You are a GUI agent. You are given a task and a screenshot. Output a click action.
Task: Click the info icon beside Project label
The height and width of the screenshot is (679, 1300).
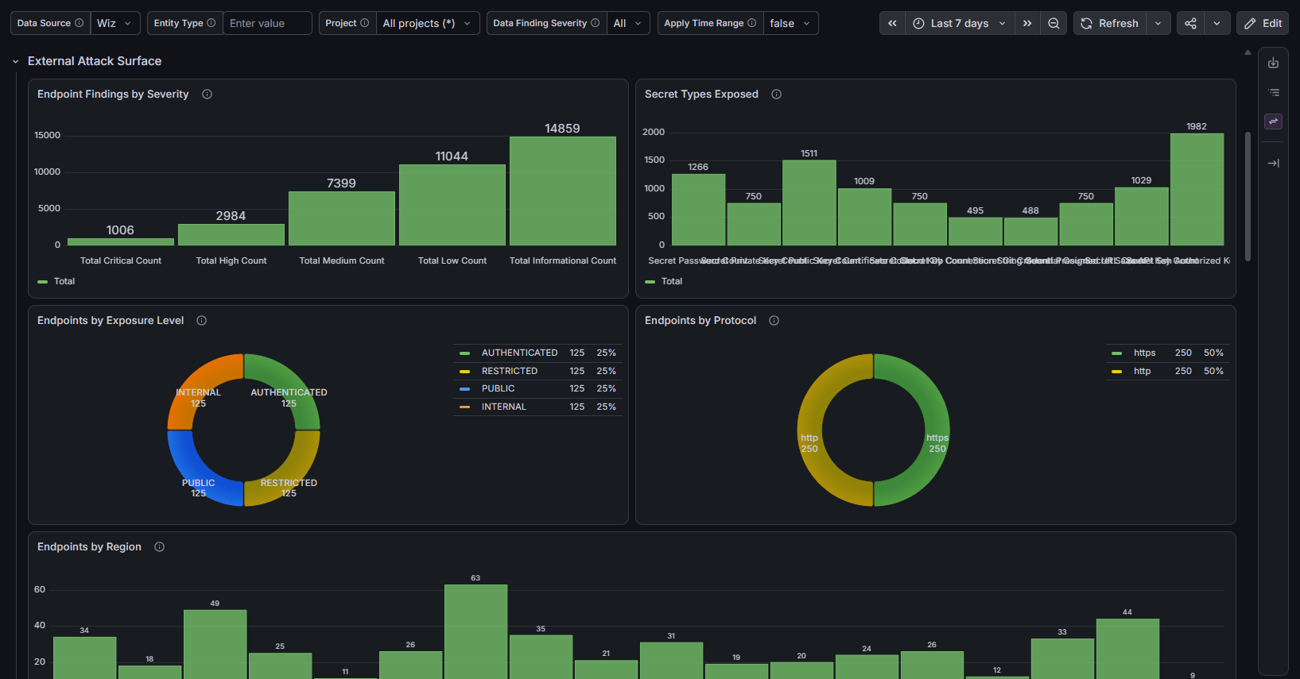pos(364,23)
